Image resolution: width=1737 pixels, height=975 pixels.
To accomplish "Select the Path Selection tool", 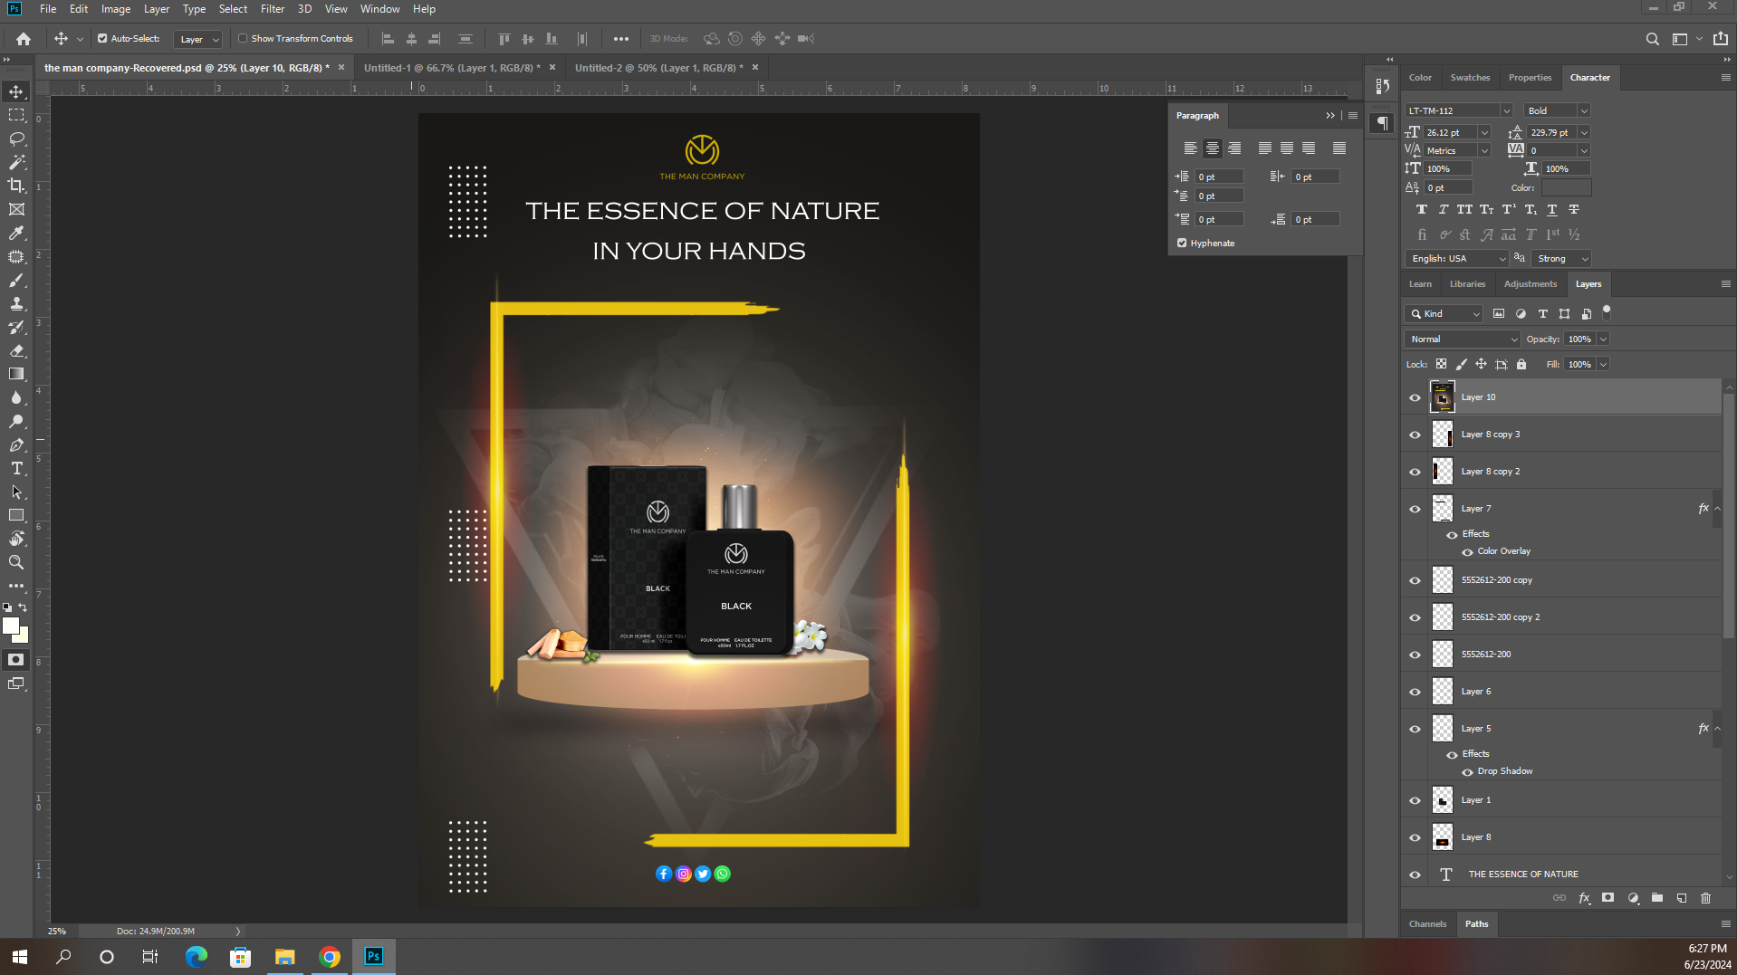I will [16, 492].
